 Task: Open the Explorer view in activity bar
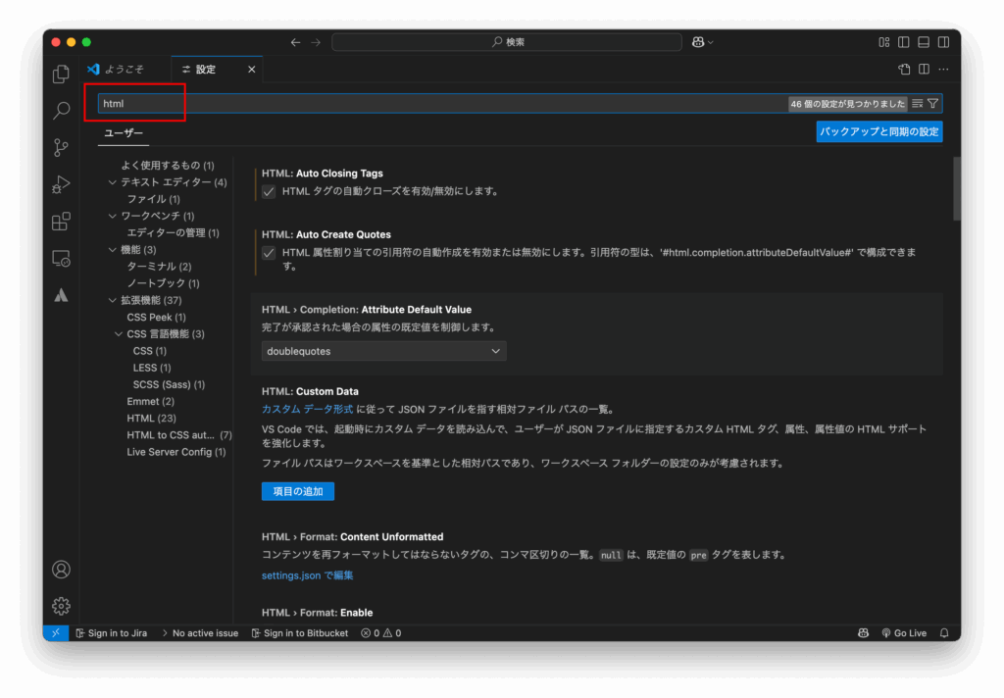coord(61,74)
